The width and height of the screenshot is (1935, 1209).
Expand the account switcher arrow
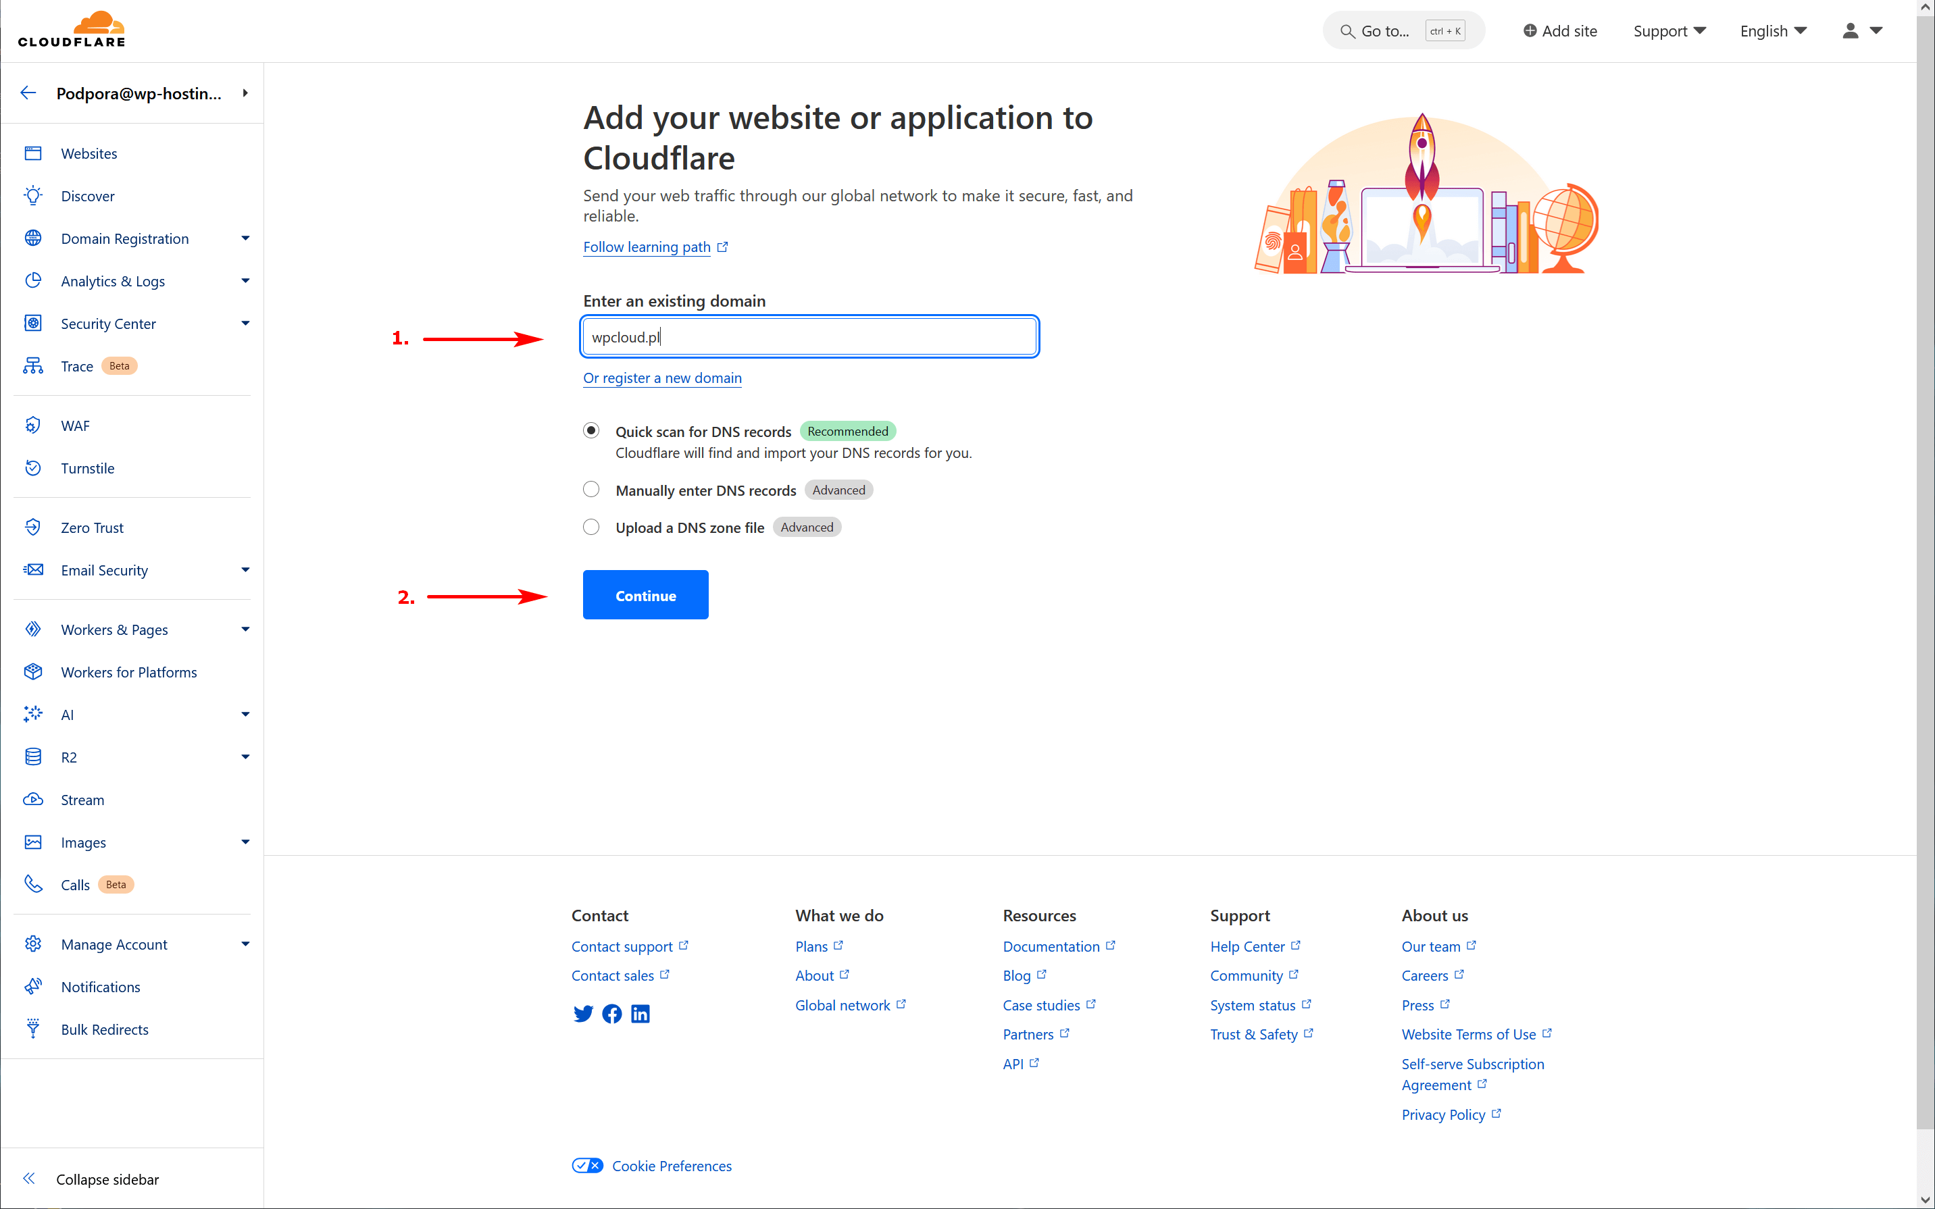click(x=245, y=93)
